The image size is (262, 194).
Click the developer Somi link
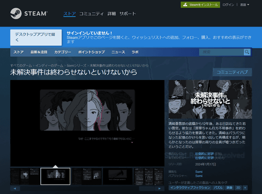pyautogui.click(x=199, y=172)
